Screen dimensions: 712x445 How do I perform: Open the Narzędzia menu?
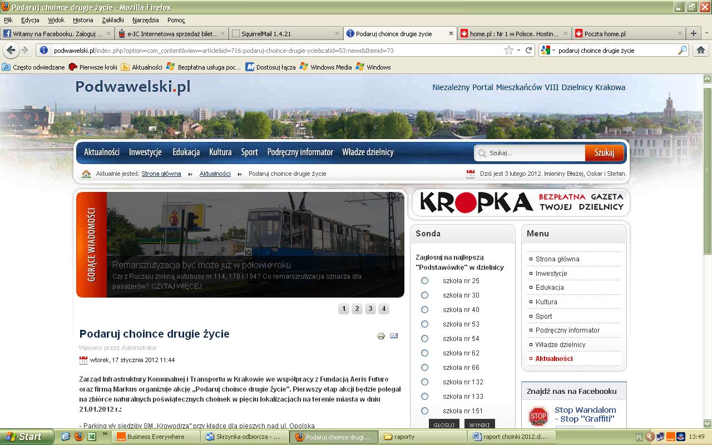145,20
